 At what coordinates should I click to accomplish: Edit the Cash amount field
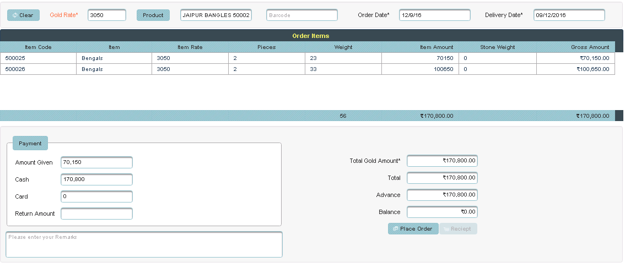(x=96, y=180)
